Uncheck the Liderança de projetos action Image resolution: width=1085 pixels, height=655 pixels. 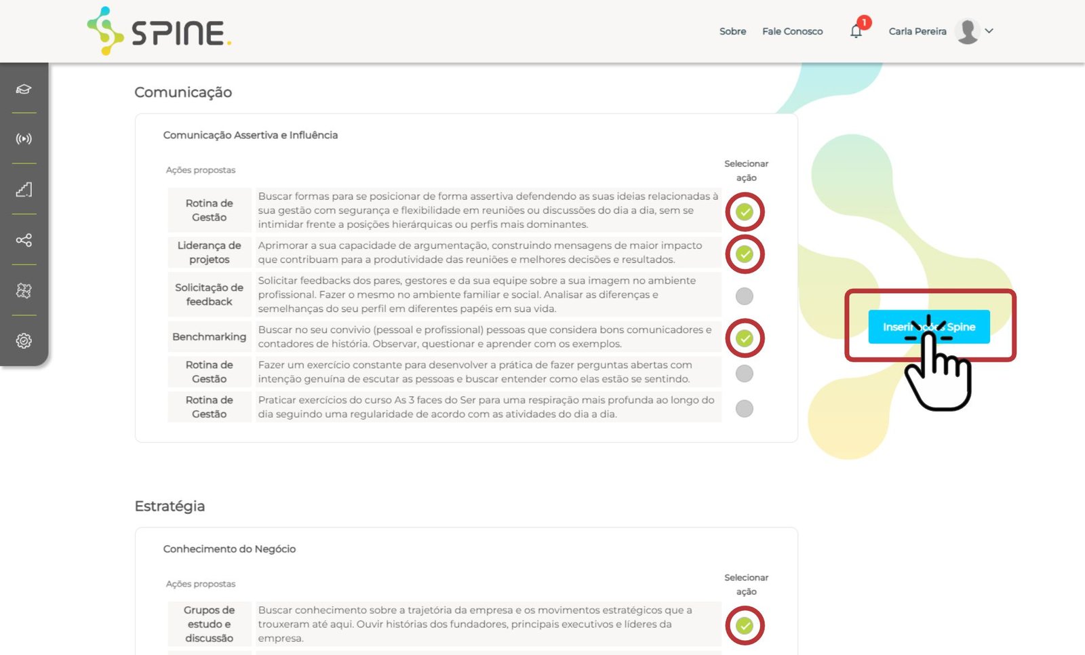coord(745,254)
